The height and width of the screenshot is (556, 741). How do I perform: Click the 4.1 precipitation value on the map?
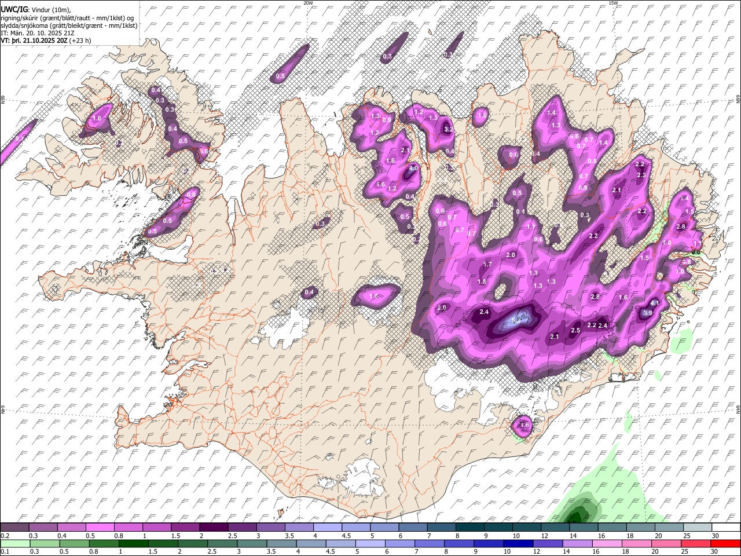(x=655, y=303)
